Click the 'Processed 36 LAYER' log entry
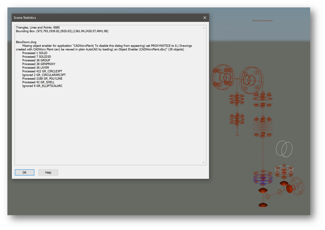The height and width of the screenshot is (230, 325). (x=37, y=67)
